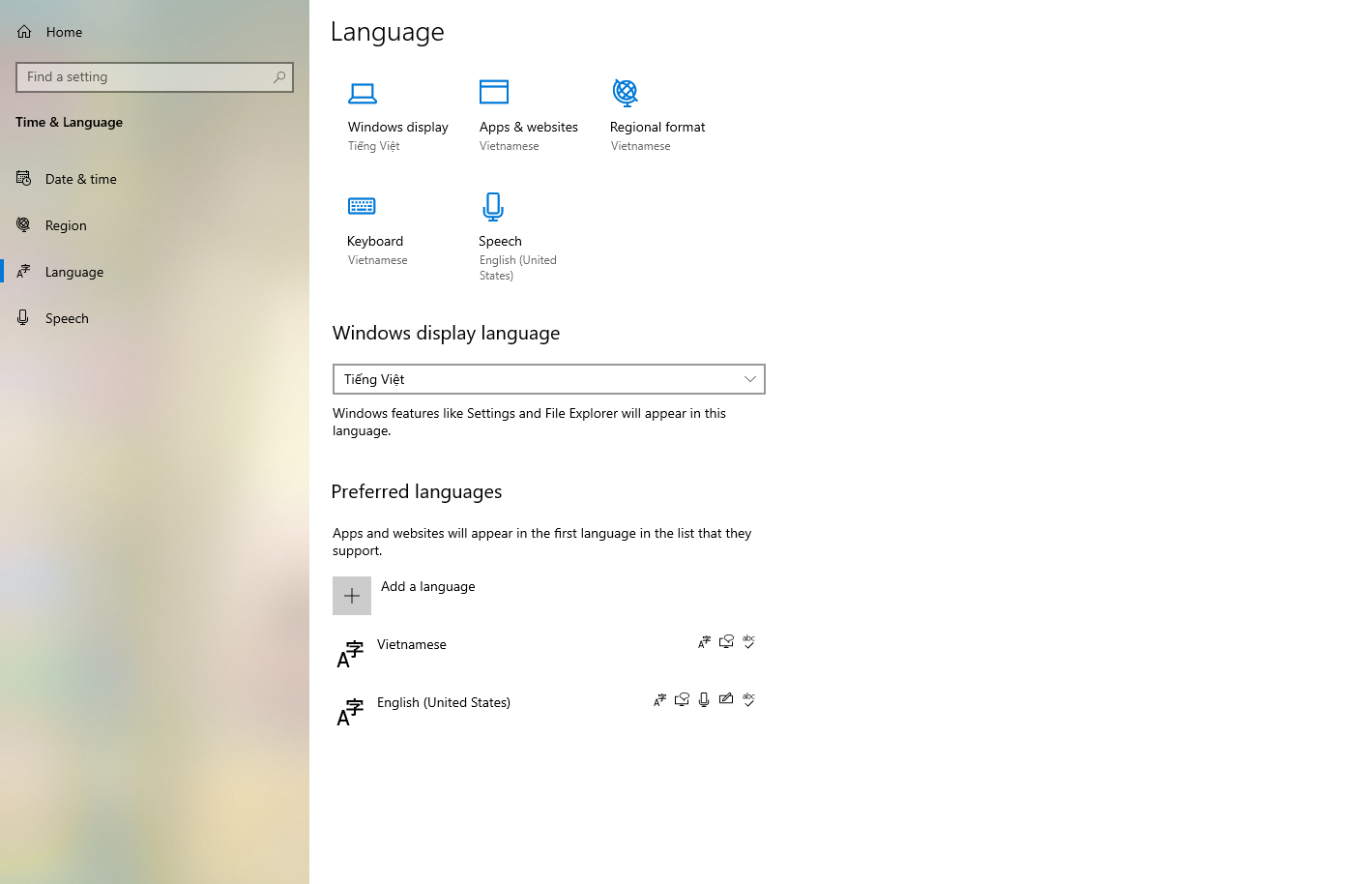The height and width of the screenshot is (884, 1372).
Task: Open the Windows display language tile icon
Action: (x=363, y=94)
